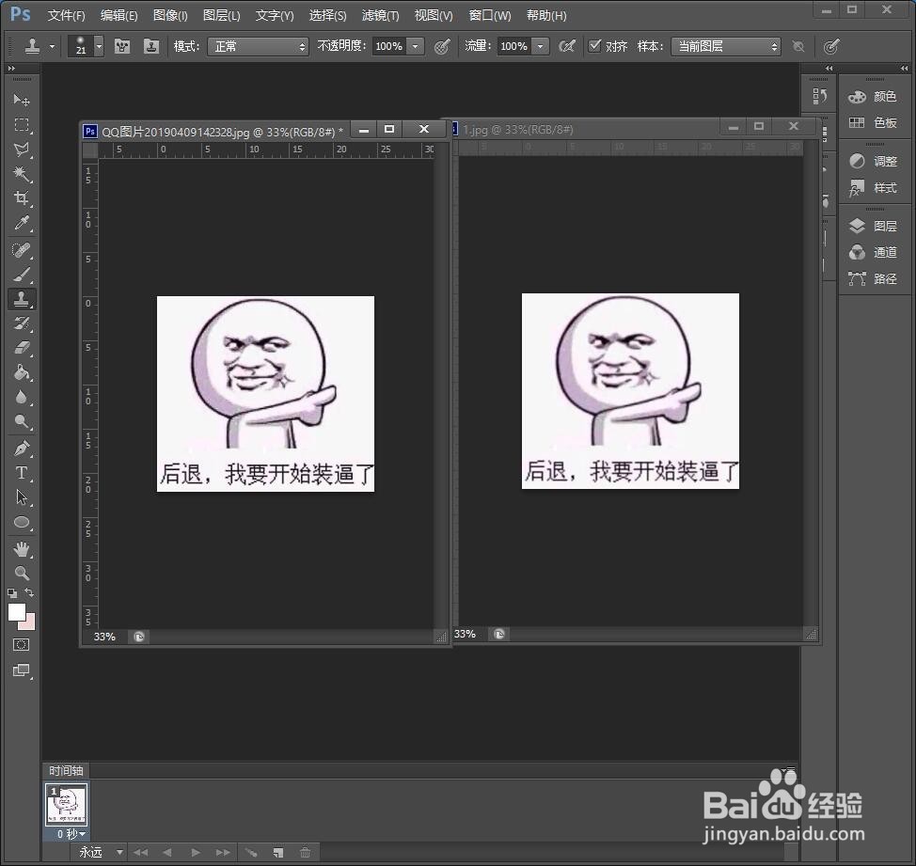Open the 不透明度 opacity slider arrow
The width and height of the screenshot is (916, 866).
pyautogui.click(x=416, y=46)
